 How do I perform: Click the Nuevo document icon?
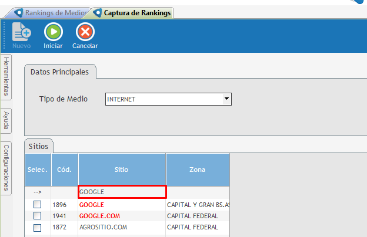[22, 32]
